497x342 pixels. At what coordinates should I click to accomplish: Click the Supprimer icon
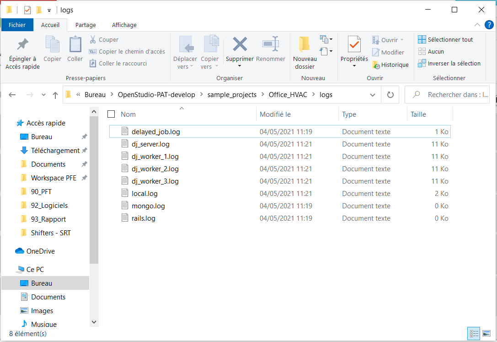click(240, 48)
